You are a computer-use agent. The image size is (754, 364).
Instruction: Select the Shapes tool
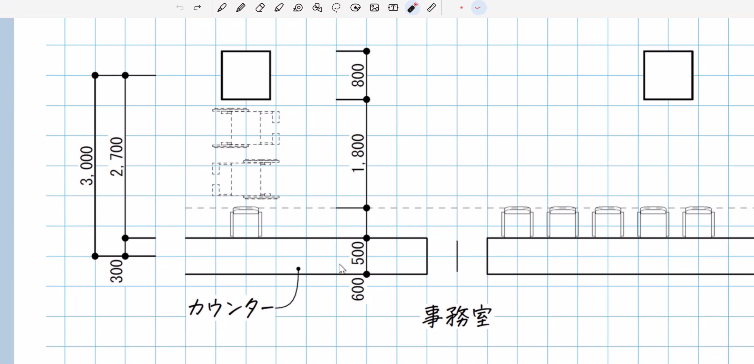tap(317, 8)
